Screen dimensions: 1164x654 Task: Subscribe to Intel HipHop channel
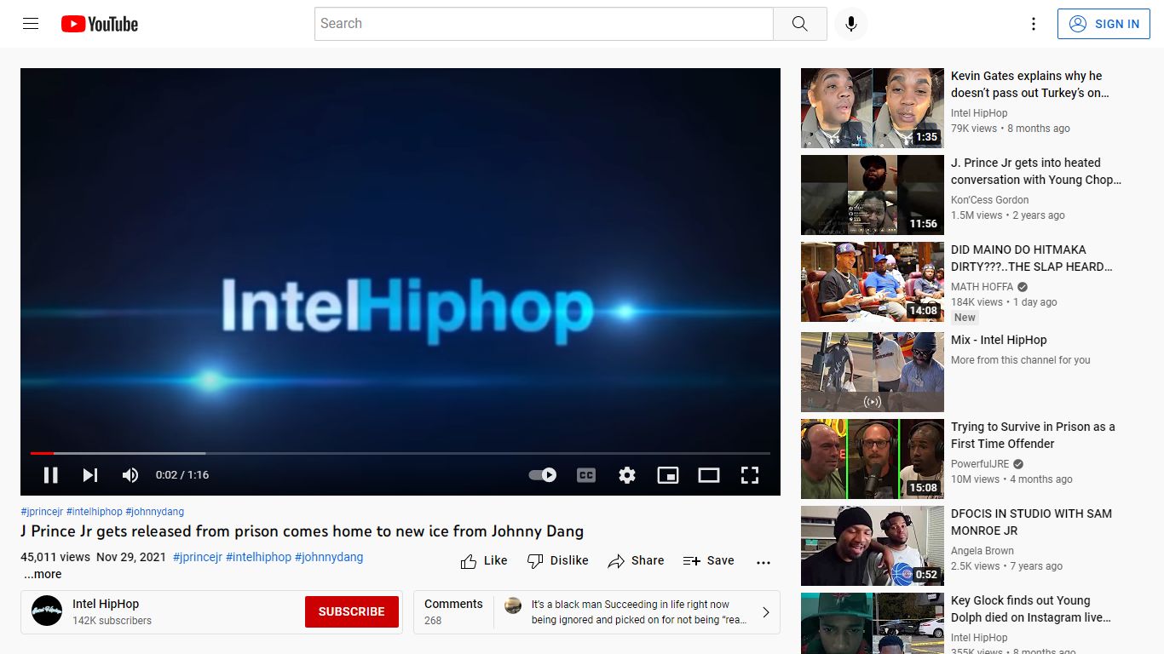click(352, 611)
